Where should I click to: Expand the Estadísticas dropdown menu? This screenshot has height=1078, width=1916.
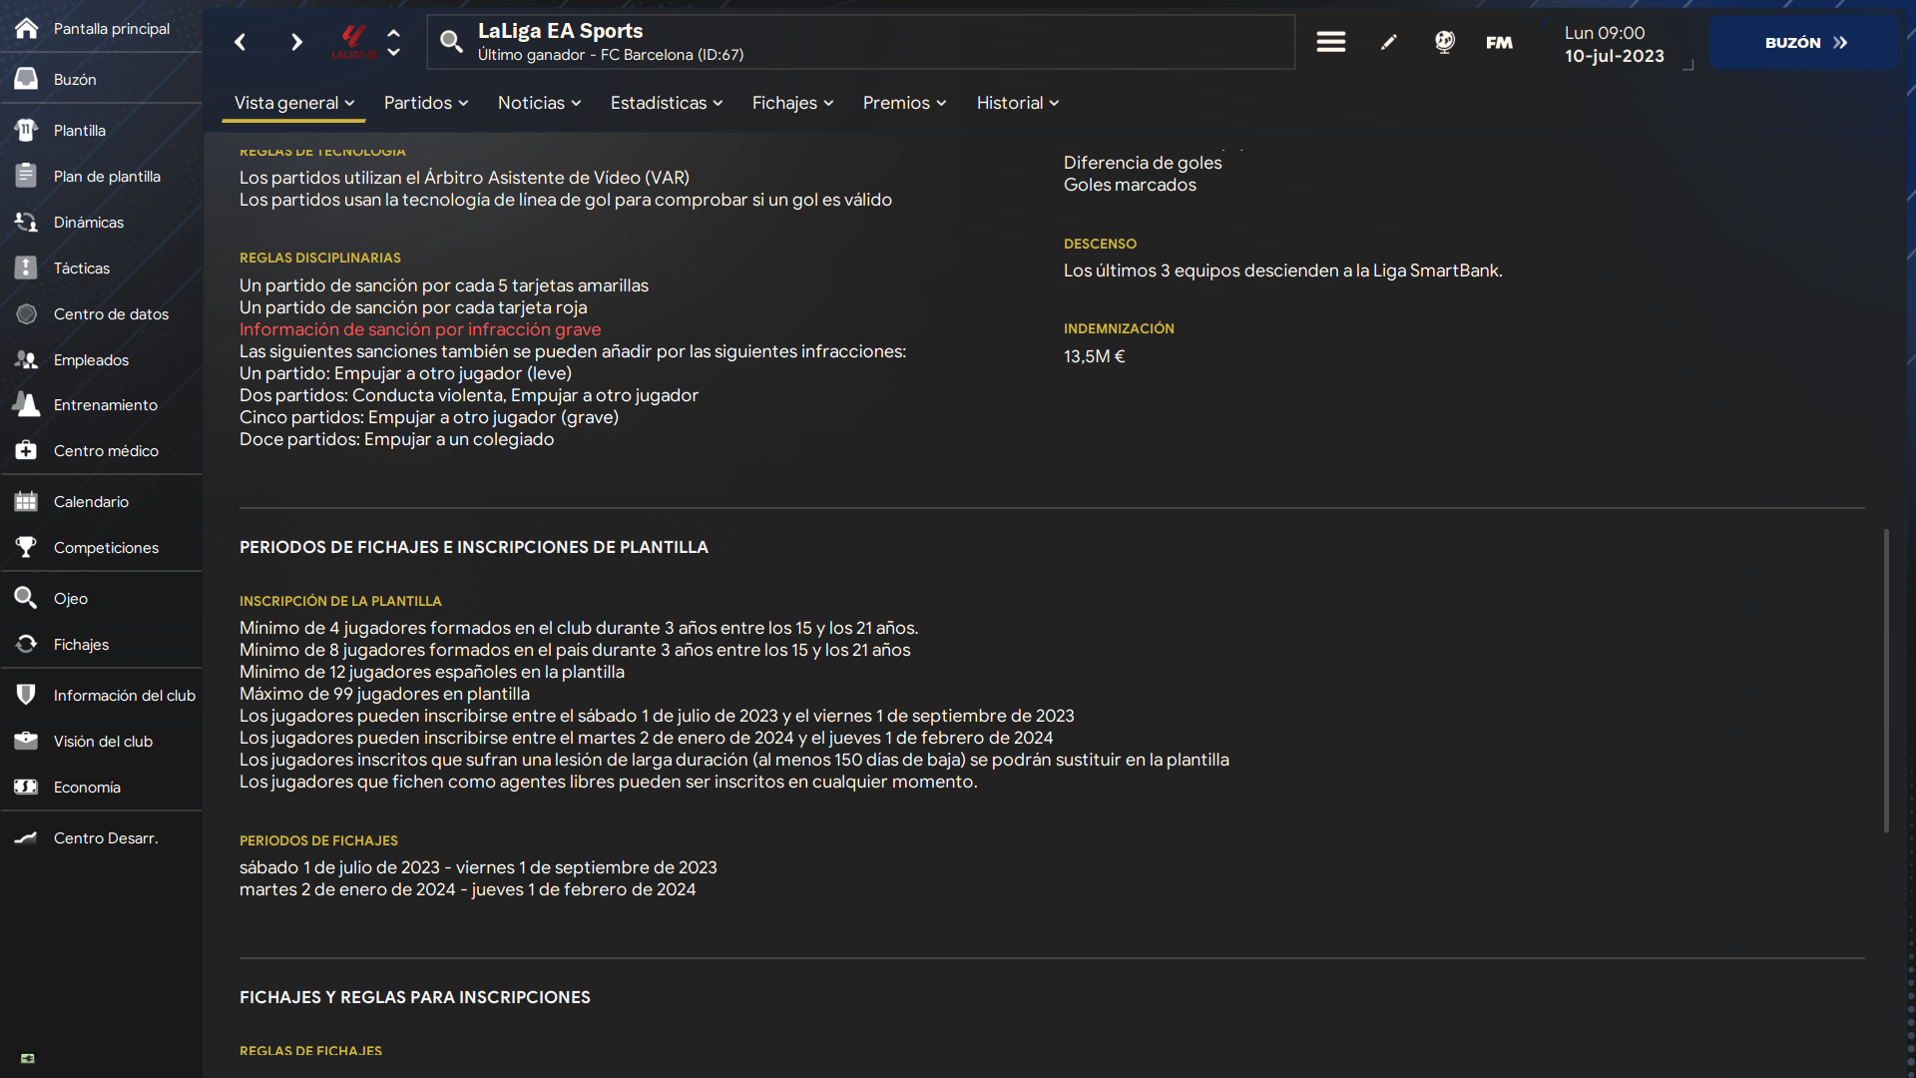(x=666, y=103)
